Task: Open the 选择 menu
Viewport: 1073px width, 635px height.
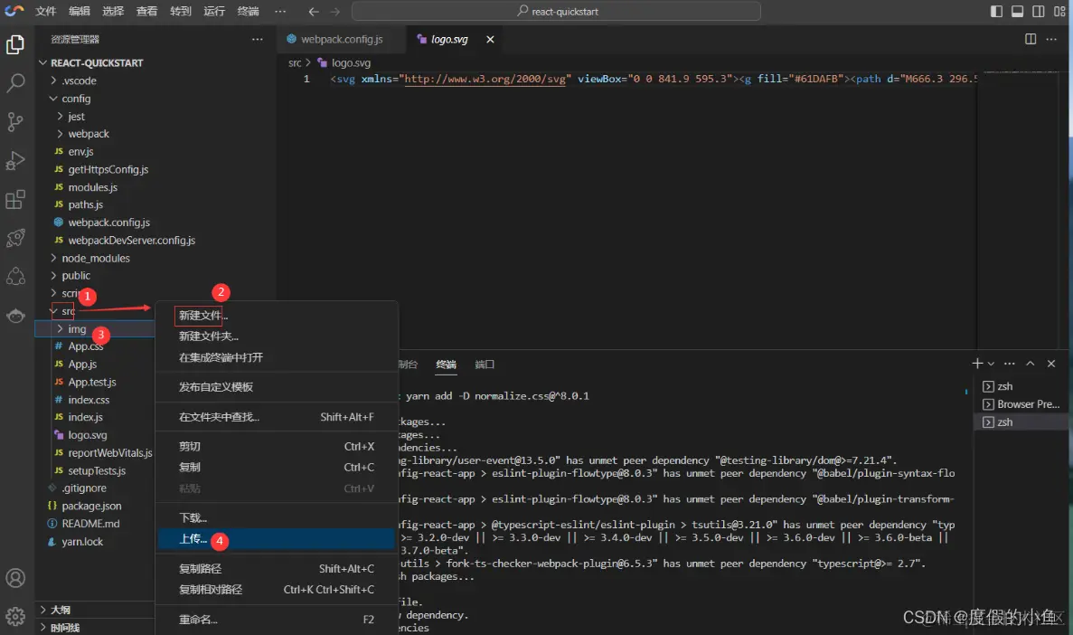Action: [113, 11]
